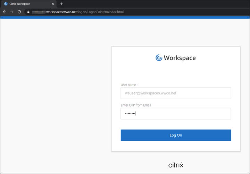The height and width of the screenshot is (174, 250).
Task: Click the Enter OTP from Email field
Action: coord(176,113)
